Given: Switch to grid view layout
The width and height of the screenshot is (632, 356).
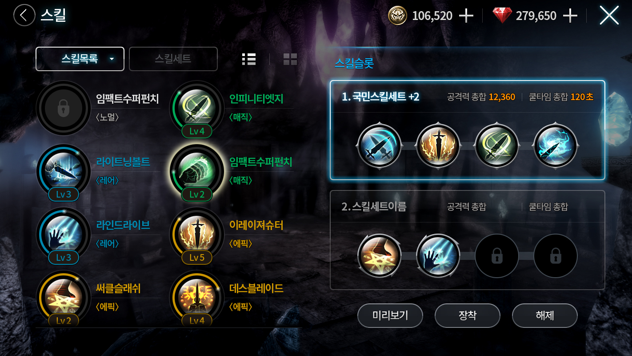Looking at the screenshot, I should (290, 59).
